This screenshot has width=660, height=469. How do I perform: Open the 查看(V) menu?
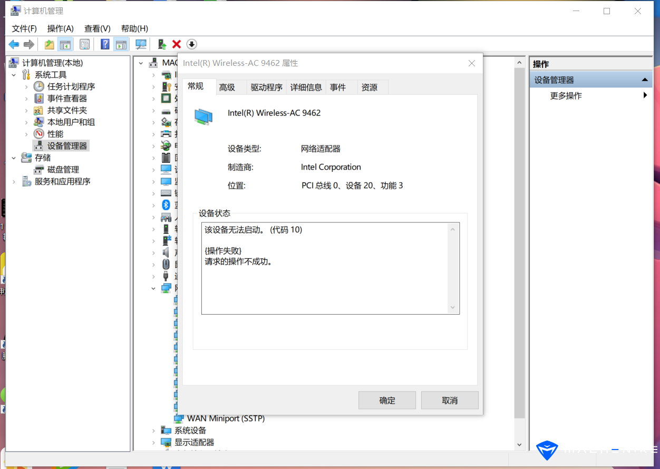pyautogui.click(x=98, y=28)
